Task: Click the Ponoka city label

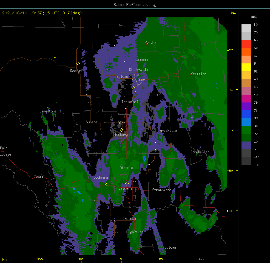Action: [150, 42]
